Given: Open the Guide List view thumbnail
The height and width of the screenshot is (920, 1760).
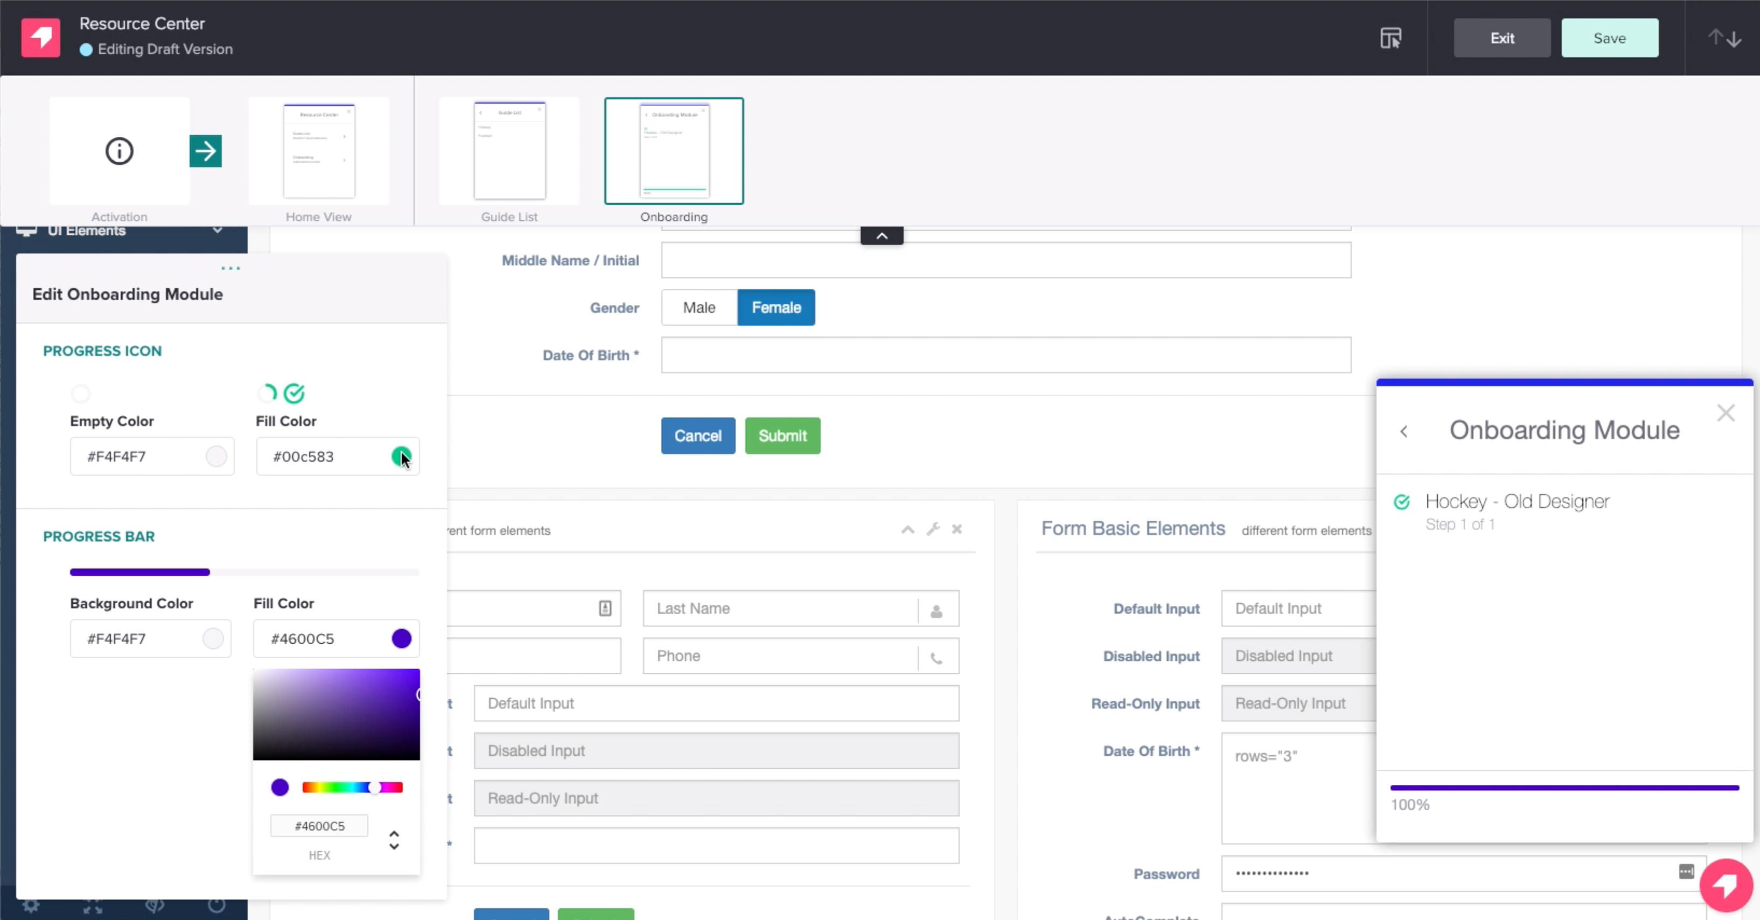Looking at the screenshot, I should 509,151.
